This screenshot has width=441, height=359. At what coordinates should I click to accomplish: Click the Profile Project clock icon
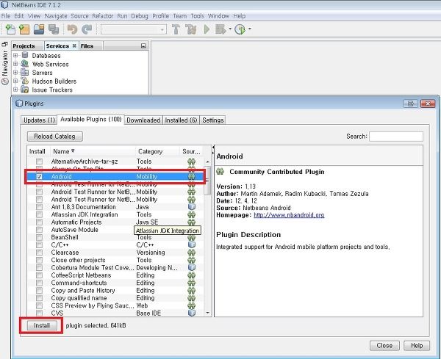(x=240, y=29)
